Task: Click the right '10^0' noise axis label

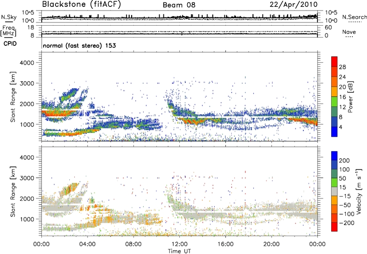Action: click(331, 21)
